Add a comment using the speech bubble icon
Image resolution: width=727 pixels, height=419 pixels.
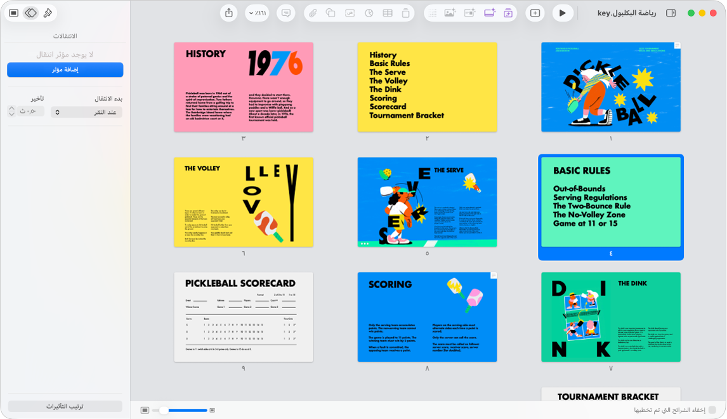pyautogui.click(x=286, y=13)
